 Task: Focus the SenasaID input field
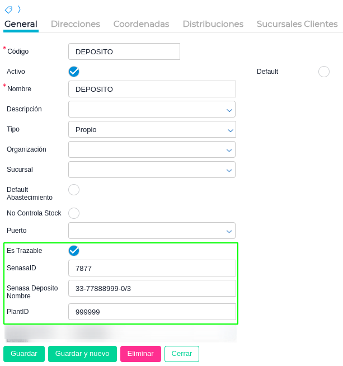coord(152,268)
